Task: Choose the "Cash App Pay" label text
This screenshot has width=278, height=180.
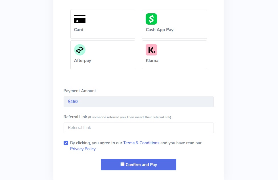Action: (x=160, y=30)
